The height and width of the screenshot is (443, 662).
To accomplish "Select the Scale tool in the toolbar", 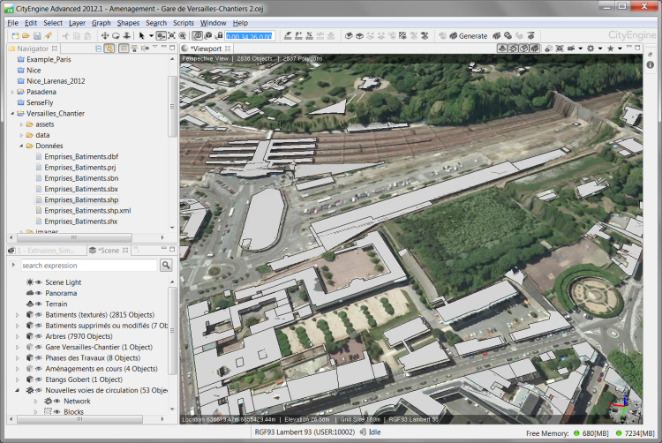I will pyautogui.click(x=126, y=36).
